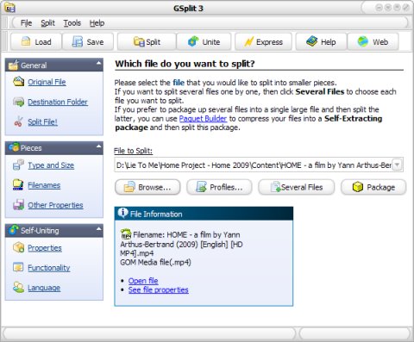Click the Unite toolbar button
The width and height of the screenshot is (414, 342).
(x=204, y=42)
